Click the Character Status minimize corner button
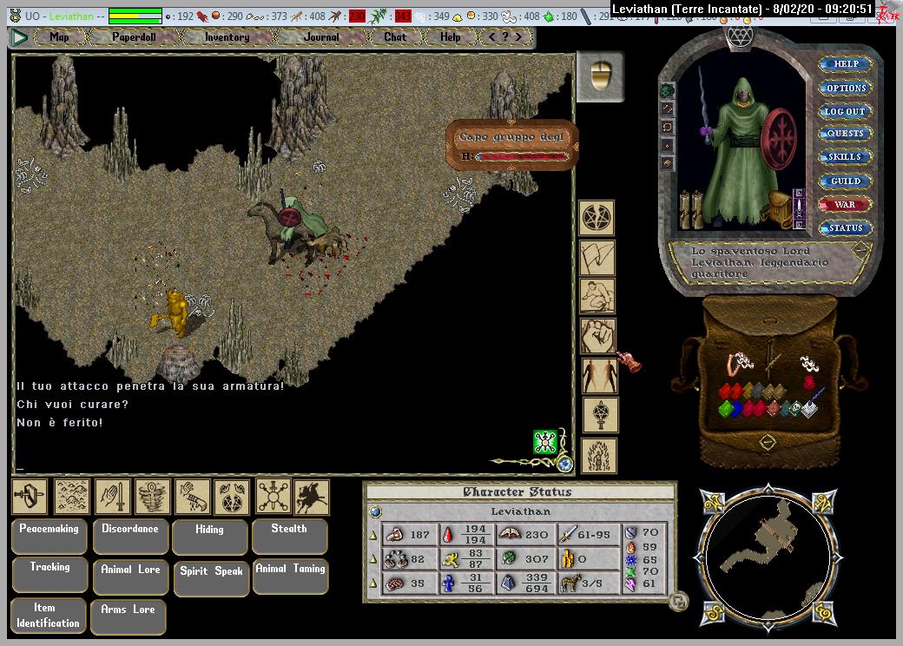 (678, 603)
